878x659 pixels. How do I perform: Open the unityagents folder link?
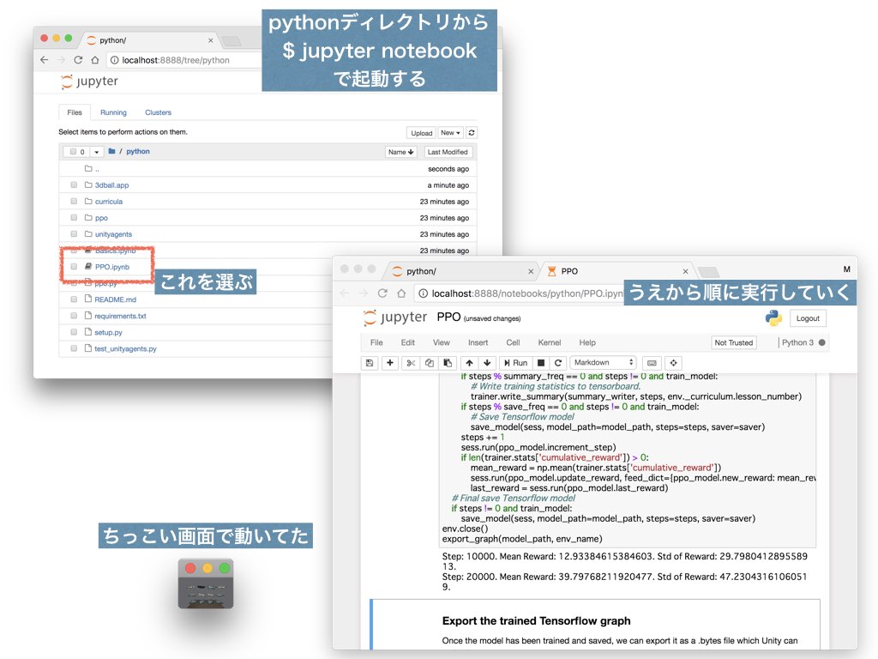113,233
